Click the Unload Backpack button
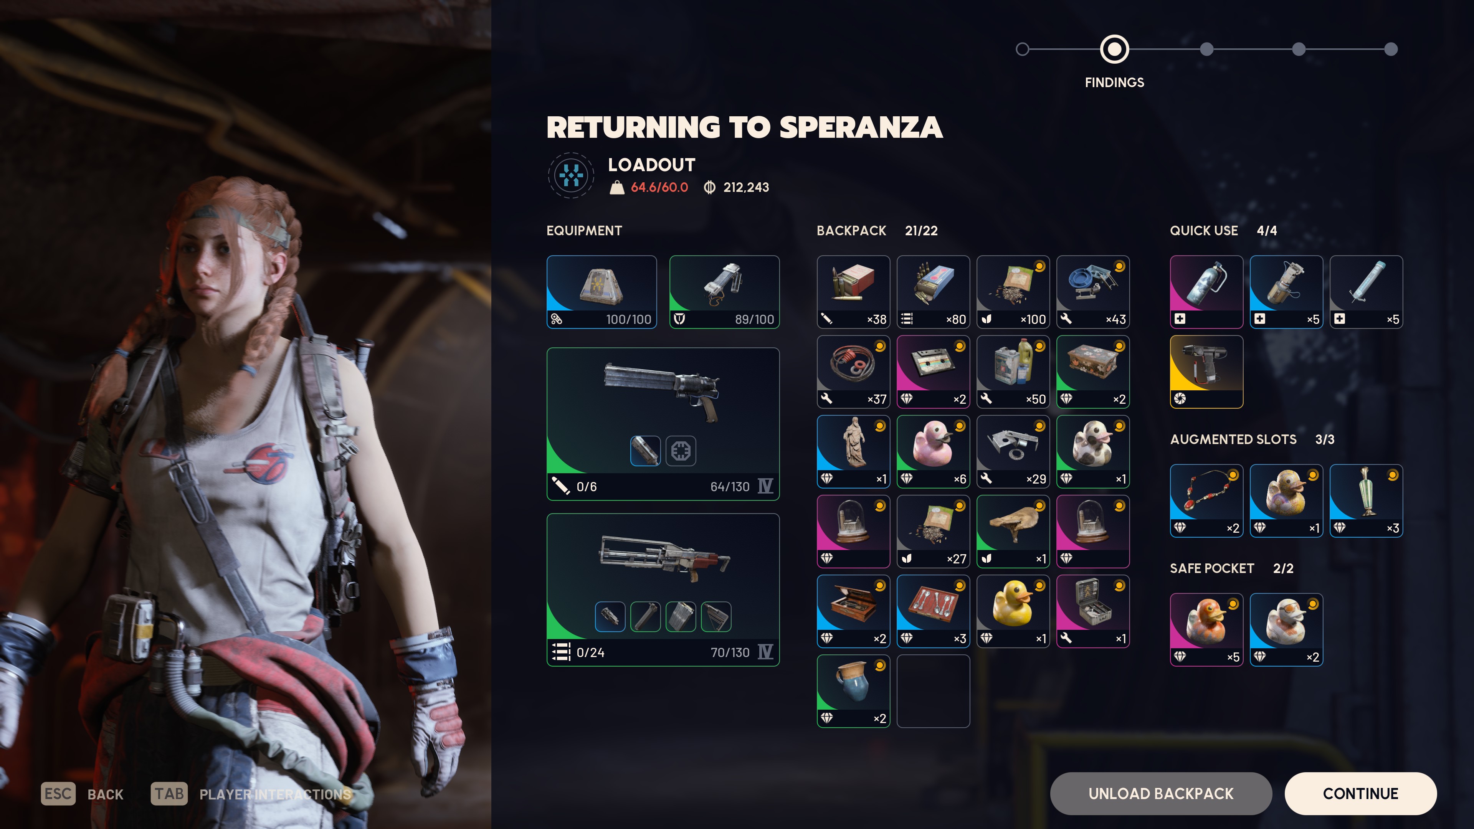Viewport: 1474px width, 829px height. pos(1160,794)
